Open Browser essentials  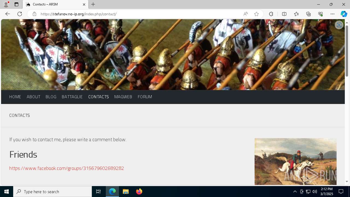pos(320,14)
